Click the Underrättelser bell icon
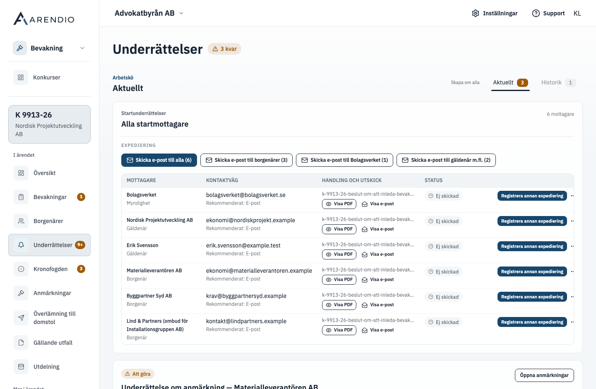 click(x=21, y=245)
